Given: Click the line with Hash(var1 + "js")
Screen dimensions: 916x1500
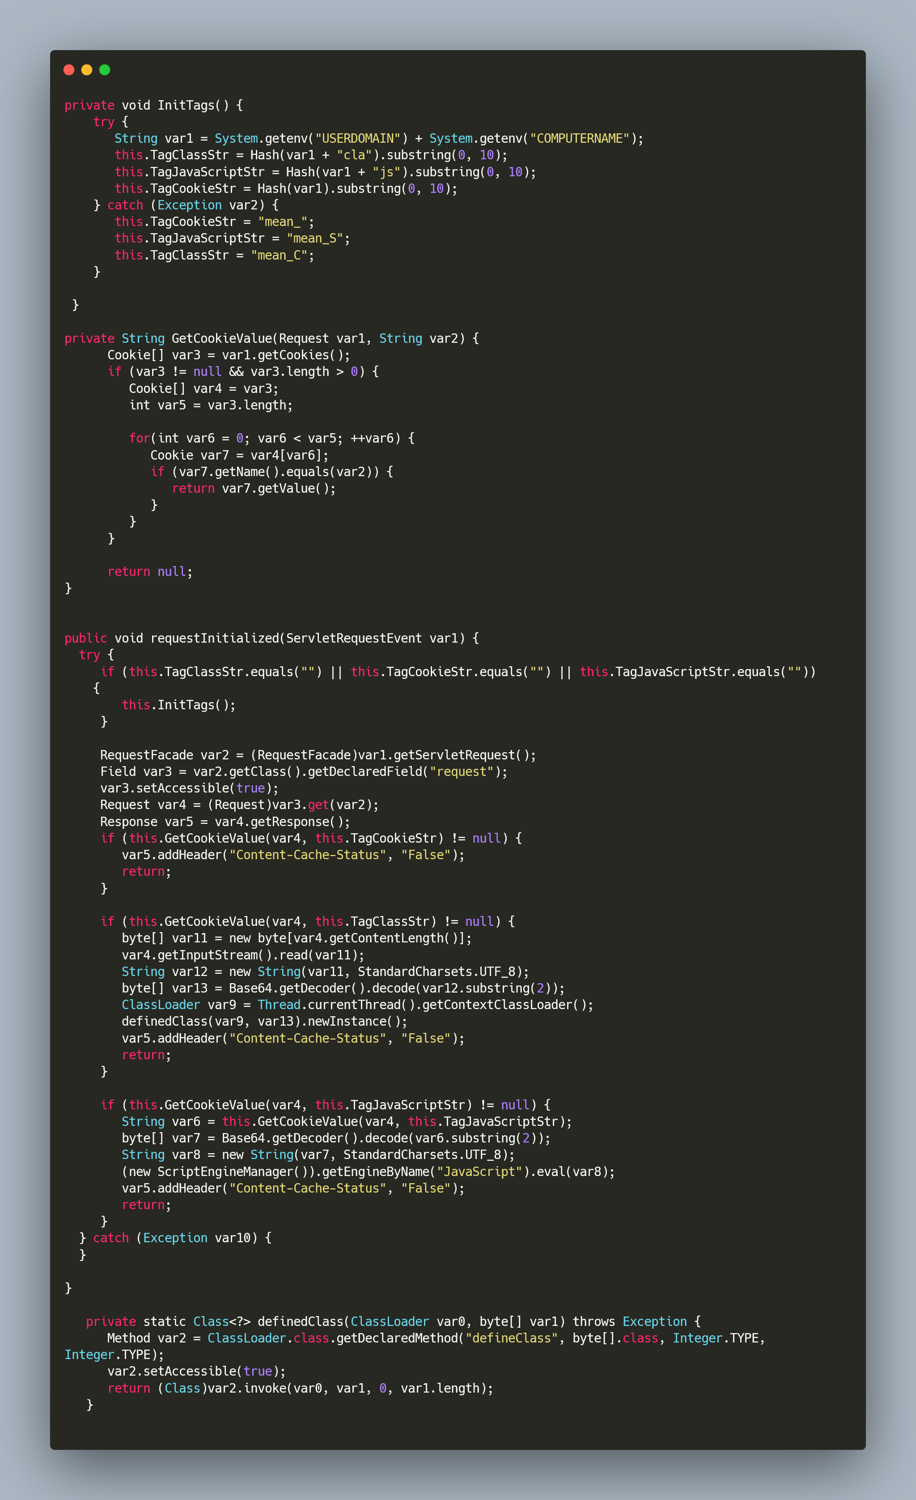Looking at the screenshot, I should pyautogui.click(x=326, y=172).
